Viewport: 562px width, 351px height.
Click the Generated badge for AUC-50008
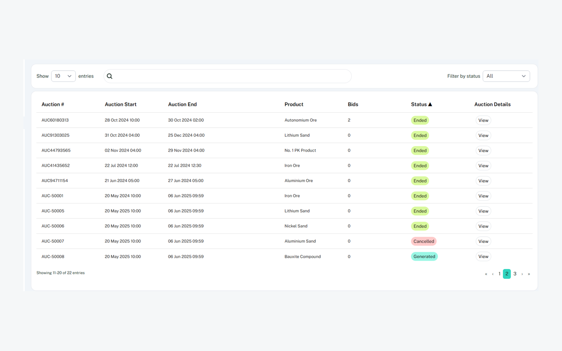[424, 256]
